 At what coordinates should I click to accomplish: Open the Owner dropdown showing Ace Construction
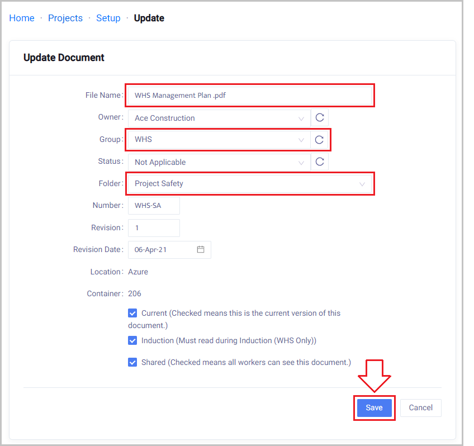[219, 118]
